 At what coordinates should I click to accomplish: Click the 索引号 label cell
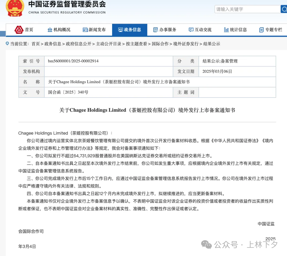[31, 61]
